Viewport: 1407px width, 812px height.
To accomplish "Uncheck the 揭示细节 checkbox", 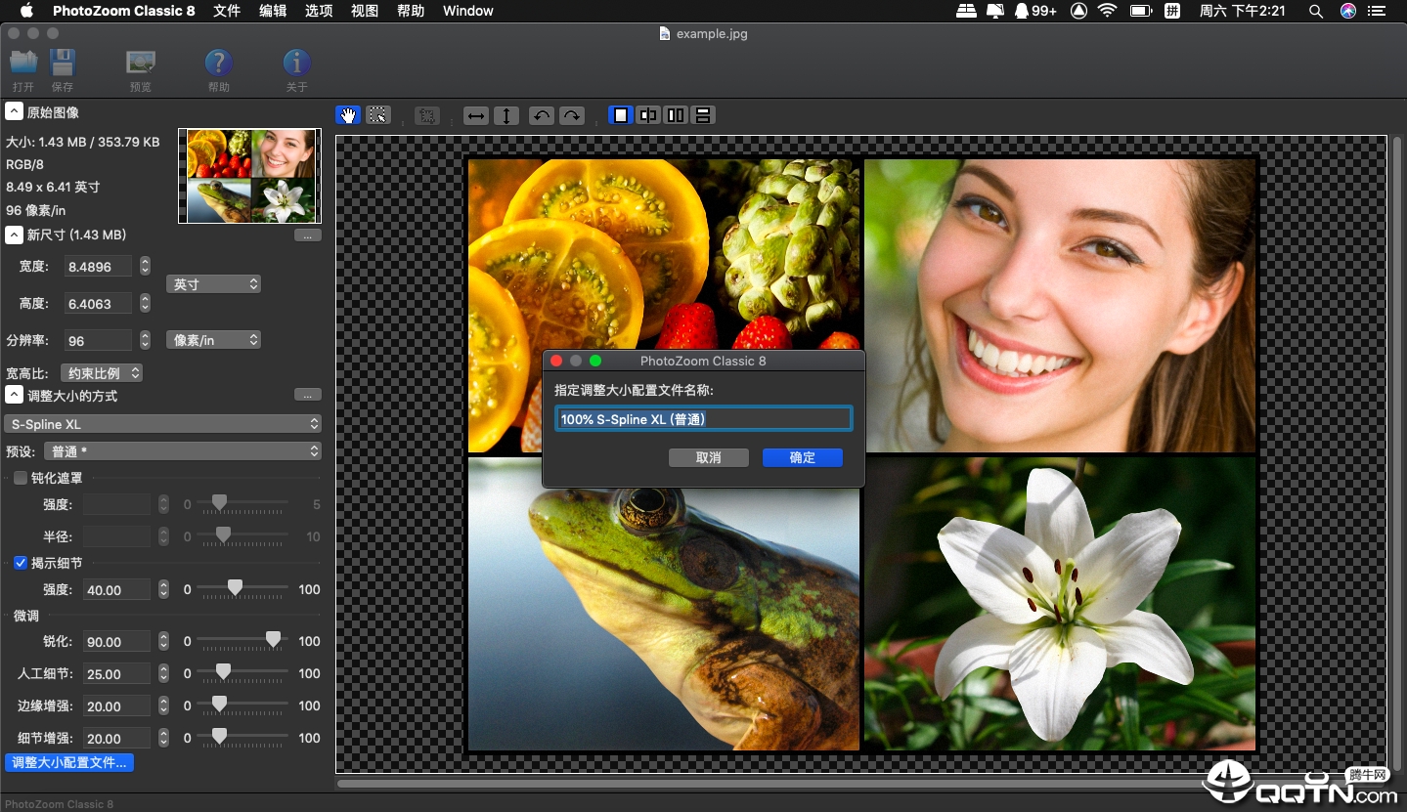I will click(21, 563).
